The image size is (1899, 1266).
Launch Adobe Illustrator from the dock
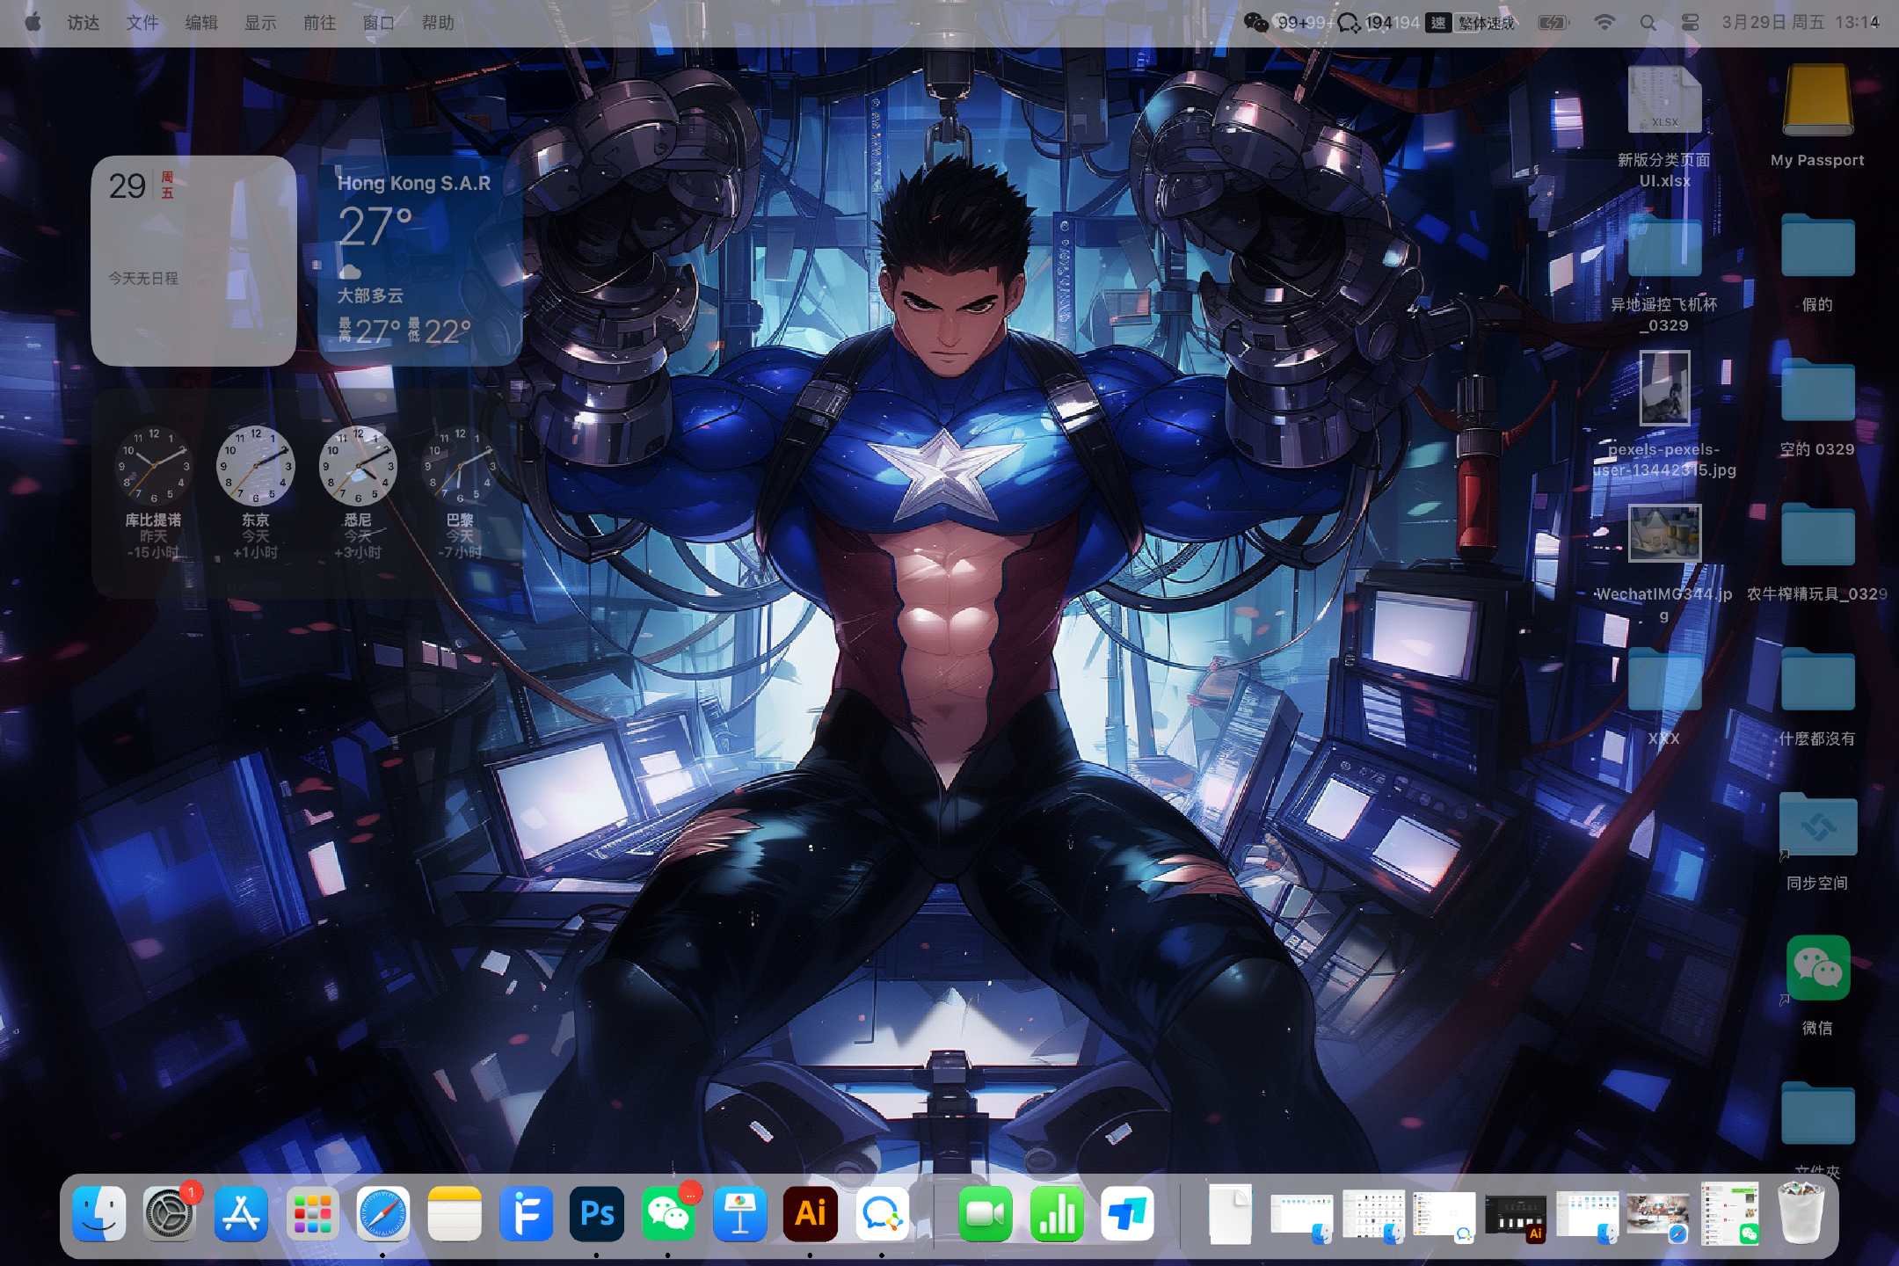pyautogui.click(x=810, y=1214)
